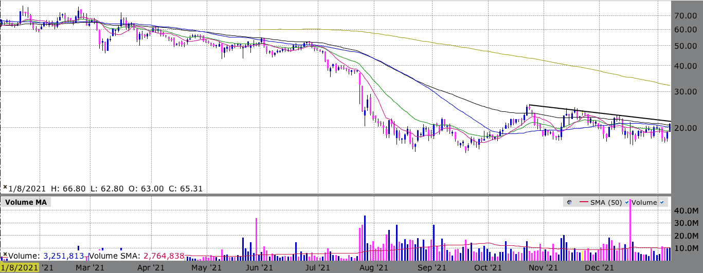Click the Nov '21 time axis label
703x273 pixels.
(x=543, y=267)
